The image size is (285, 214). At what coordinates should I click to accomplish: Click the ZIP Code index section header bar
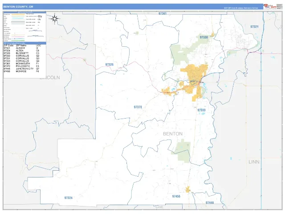coord(25,43)
